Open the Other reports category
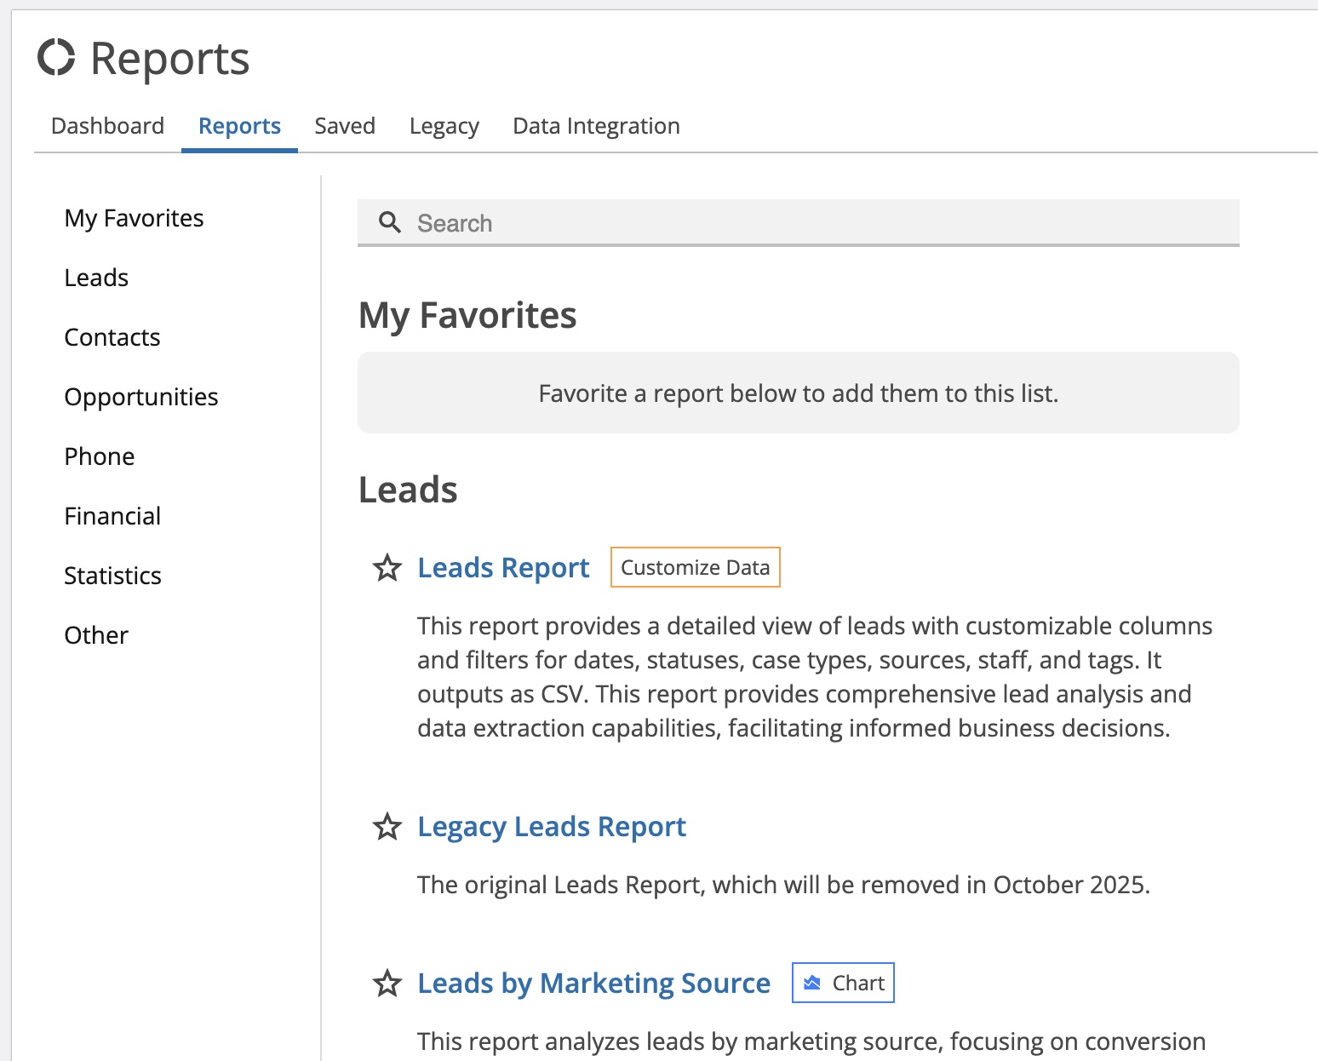 [95, 634]
